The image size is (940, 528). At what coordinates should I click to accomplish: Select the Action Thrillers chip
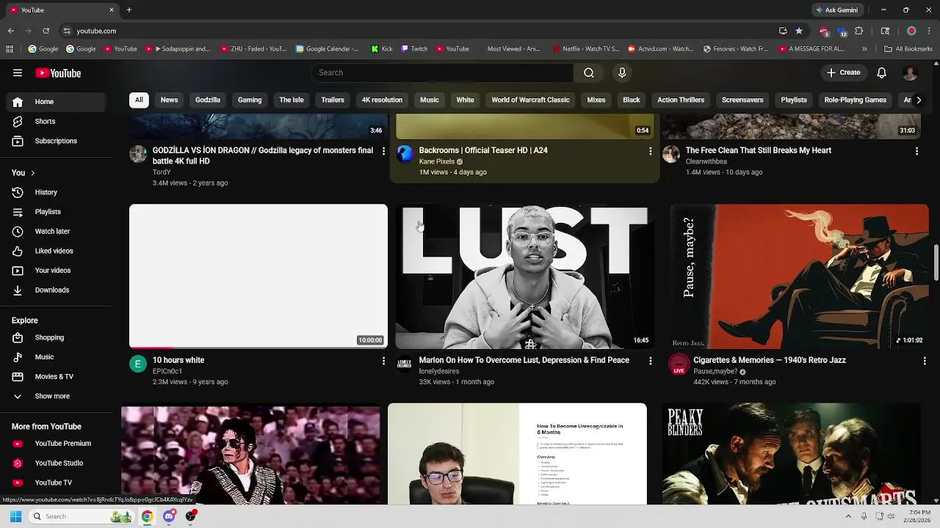coord(681,100)
